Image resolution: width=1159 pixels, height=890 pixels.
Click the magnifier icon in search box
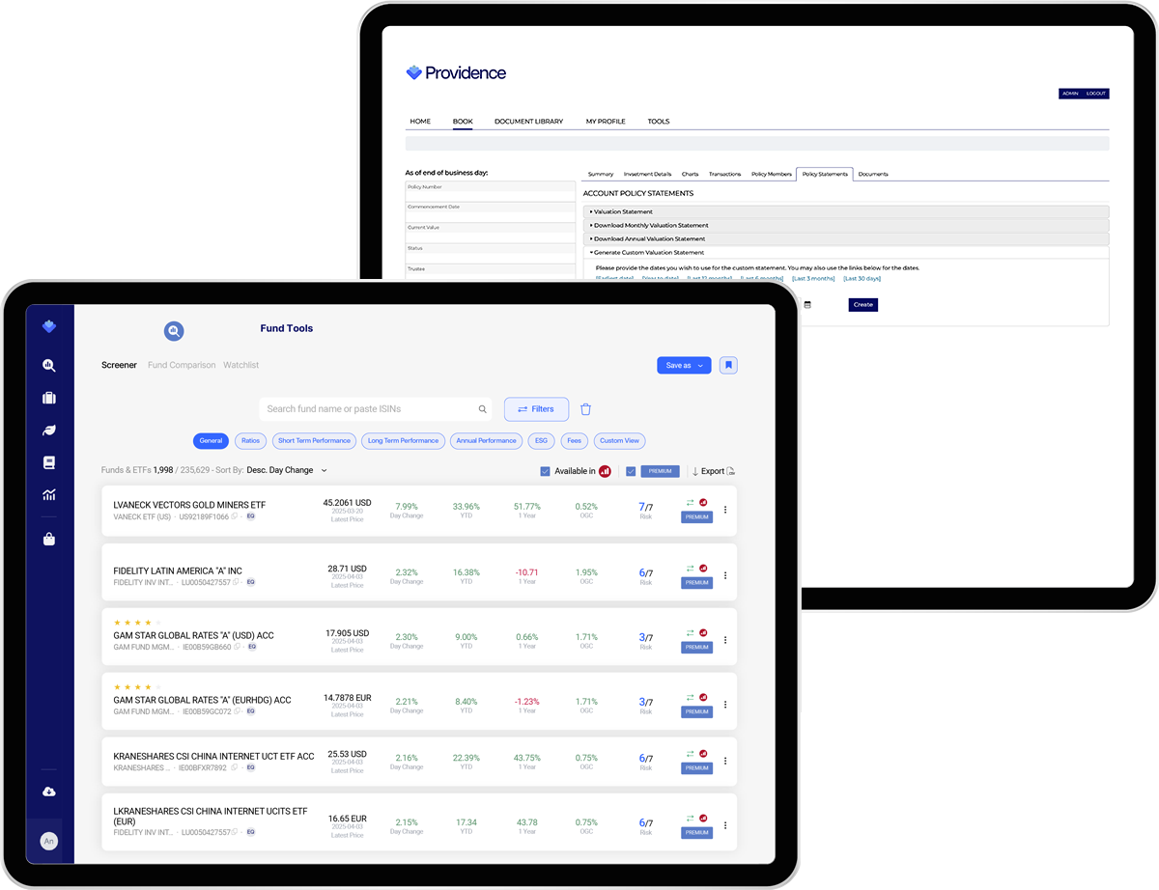pyautogui.click(x=483, y=409)
